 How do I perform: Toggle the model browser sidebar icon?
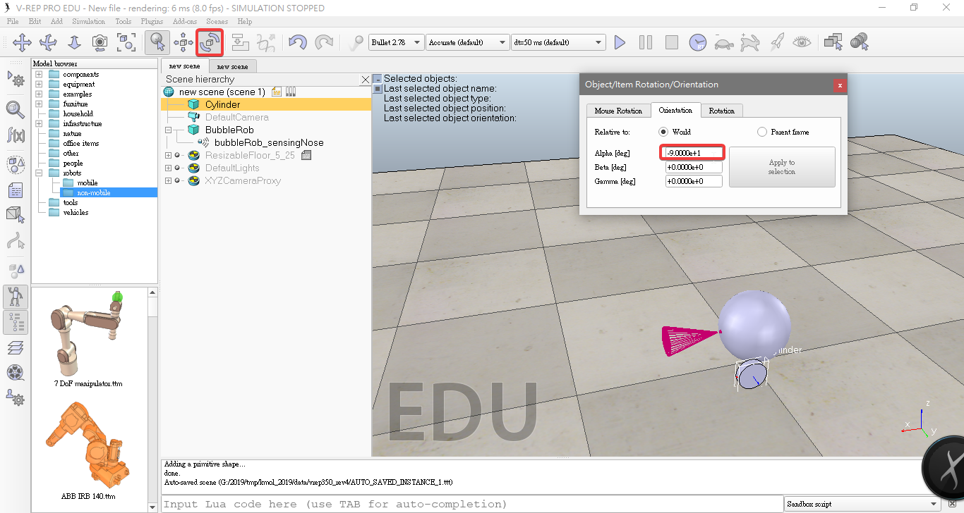[x=16, y=297]
